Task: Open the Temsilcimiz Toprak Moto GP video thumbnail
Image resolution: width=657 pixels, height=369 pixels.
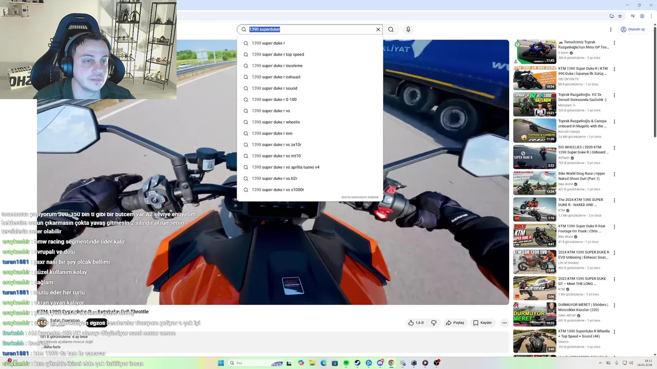Action: point(535,52)
